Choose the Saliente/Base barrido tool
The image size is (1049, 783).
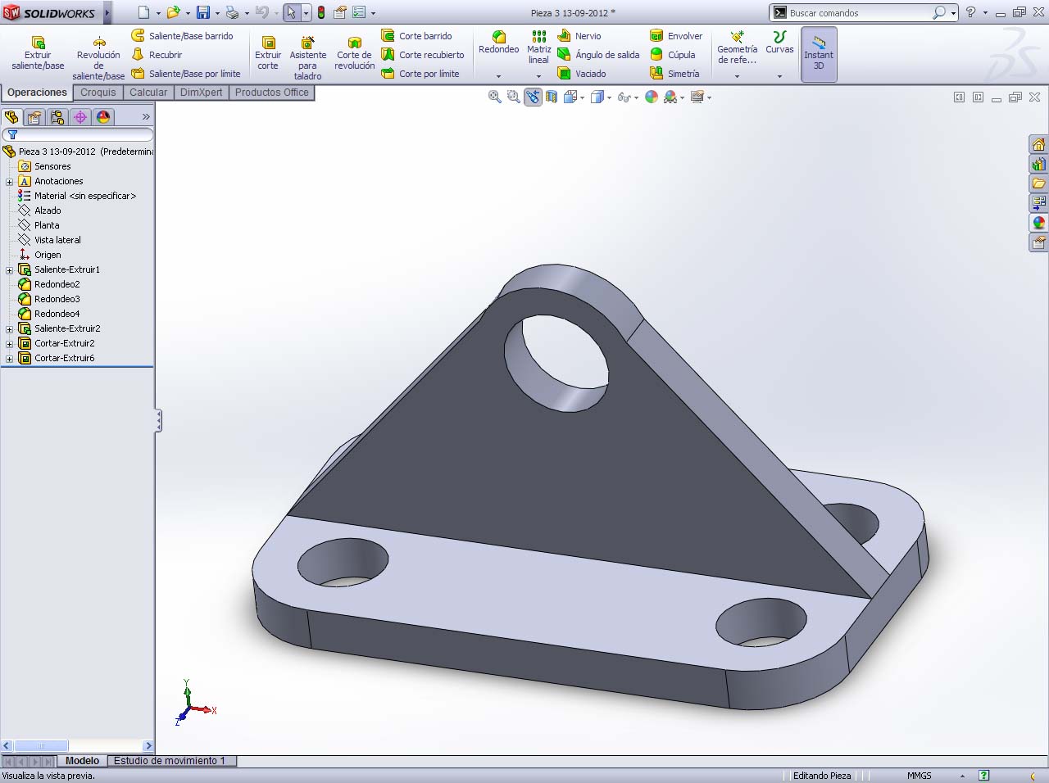click(x=183, y=36)
